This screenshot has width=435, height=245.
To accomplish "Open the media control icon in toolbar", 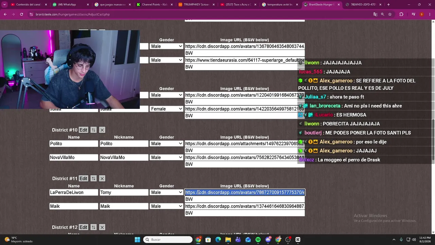I will click(x=413, y=14).
